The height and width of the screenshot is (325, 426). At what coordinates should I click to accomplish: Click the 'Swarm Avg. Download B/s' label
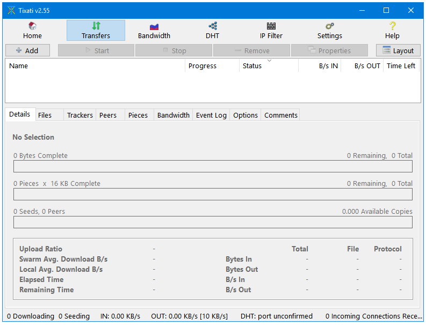(63, 259)
